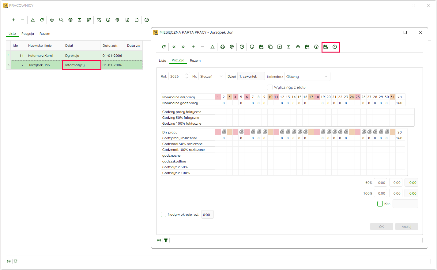Viewport: 437px width, 270px height.
Task: Click the input field next to Kor.
Action: [x=405, y=204]
